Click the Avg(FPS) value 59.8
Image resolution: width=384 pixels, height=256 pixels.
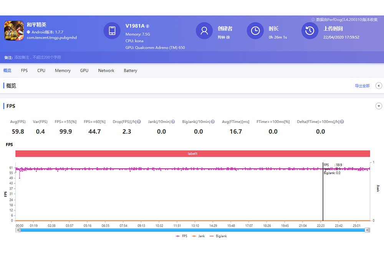coord(18,132)
